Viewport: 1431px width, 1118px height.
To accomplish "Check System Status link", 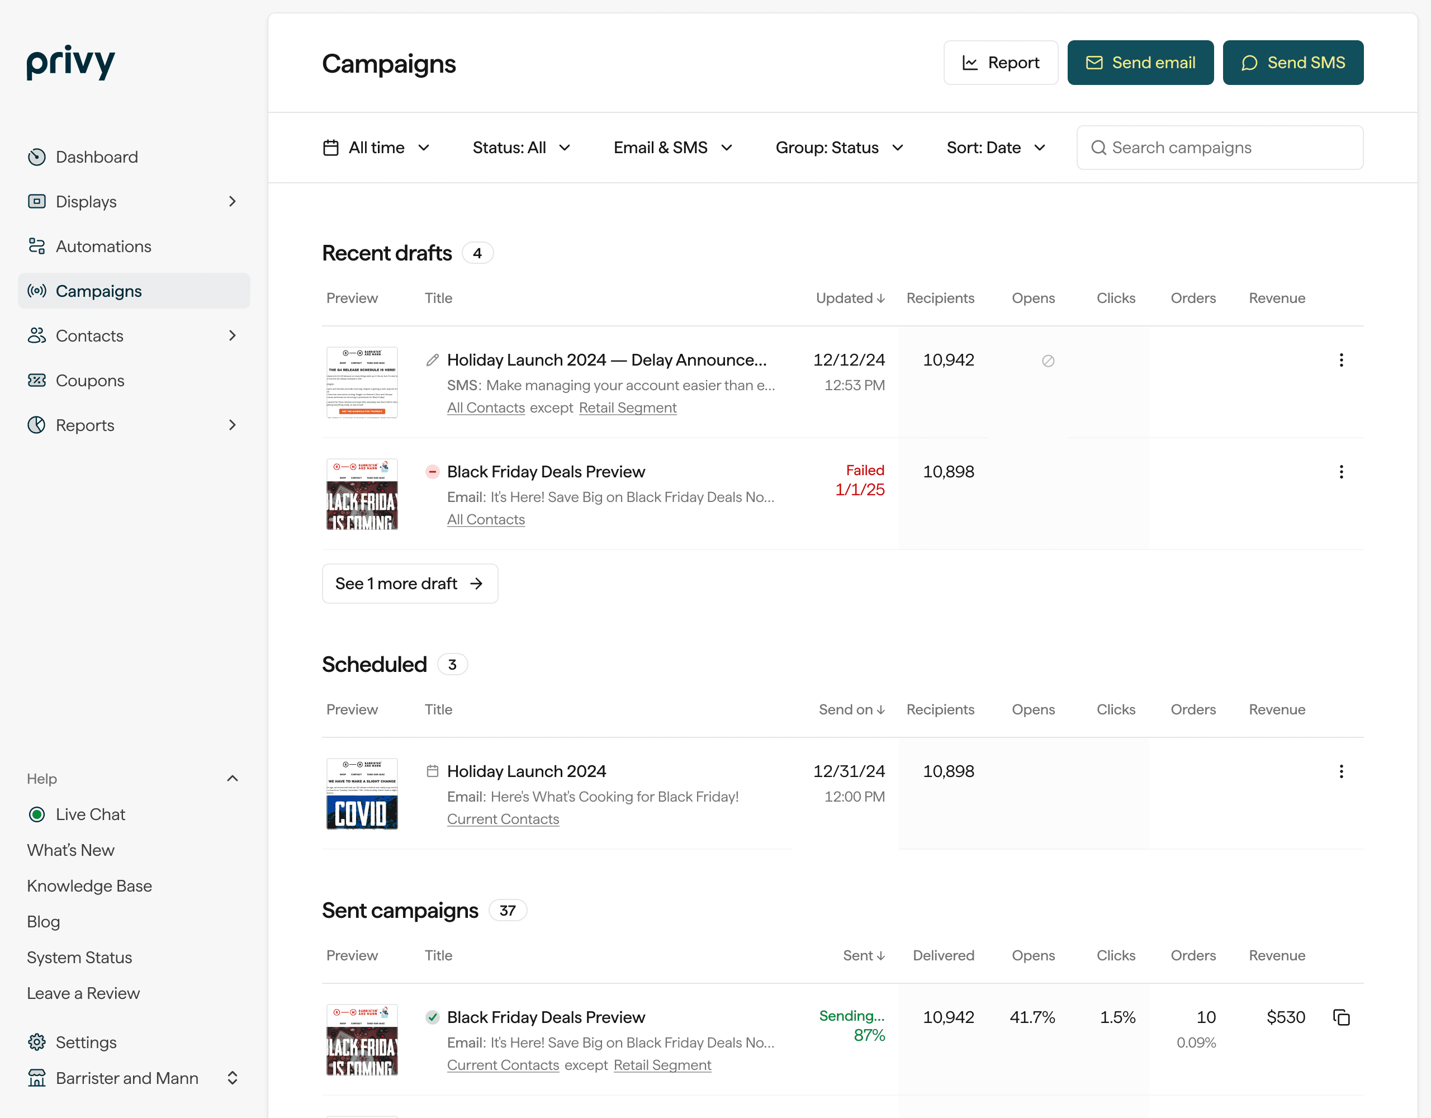I will [79, 958].
